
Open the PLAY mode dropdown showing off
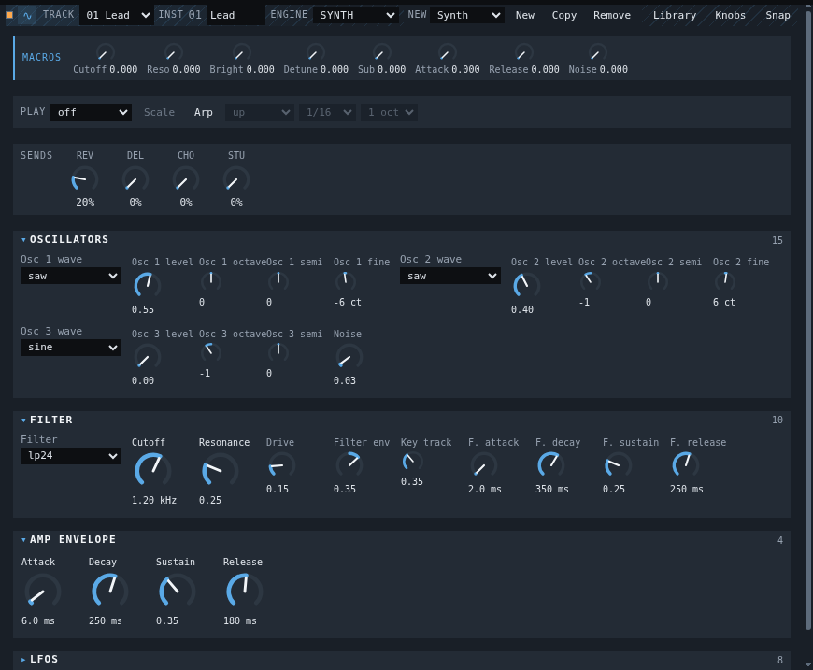click(x=91, y=112)
